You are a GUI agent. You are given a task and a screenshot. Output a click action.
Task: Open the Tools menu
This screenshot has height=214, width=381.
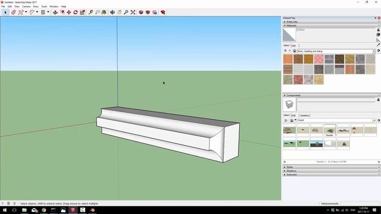(x=44, y=7)
